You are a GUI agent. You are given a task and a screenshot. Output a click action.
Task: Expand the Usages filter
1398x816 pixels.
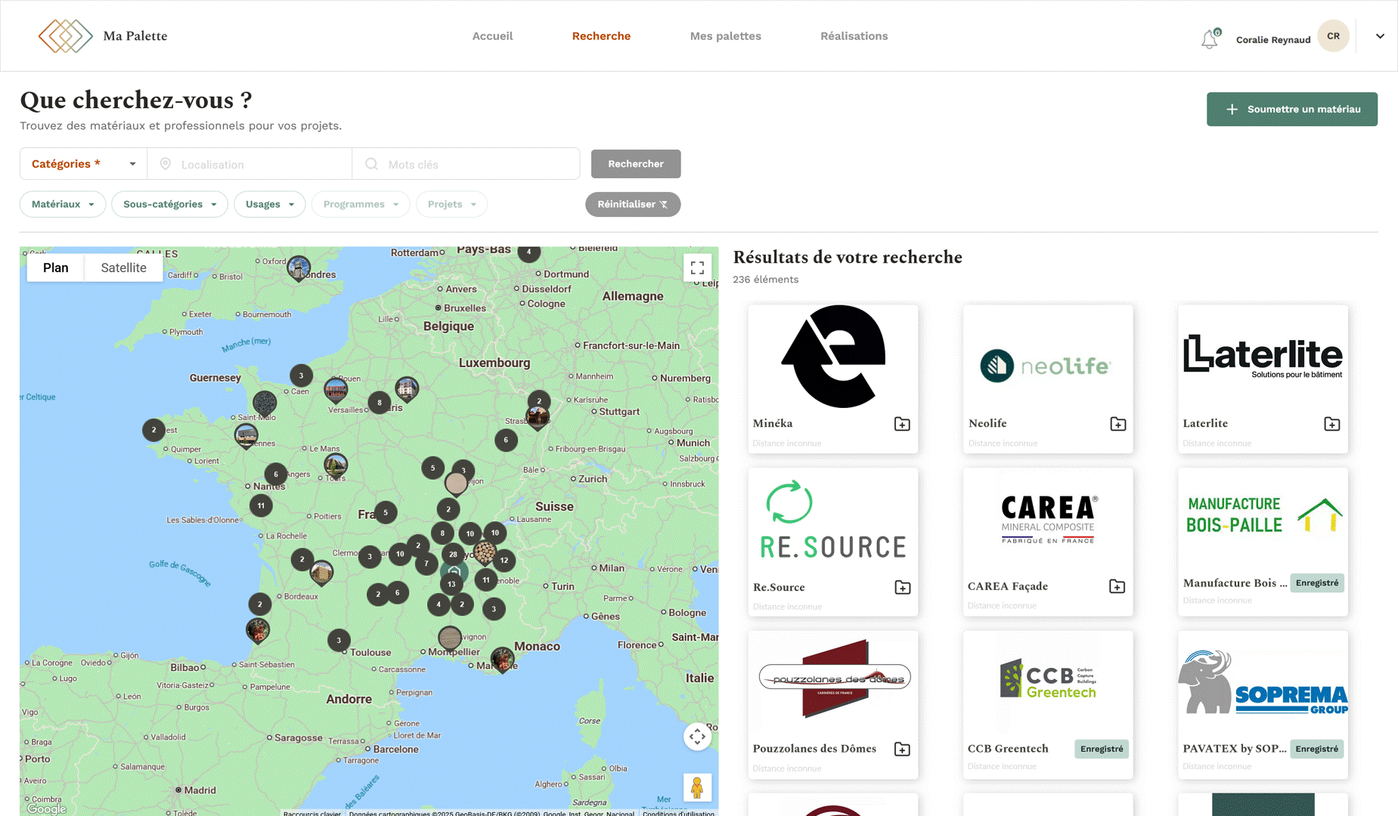click(269, 204)
